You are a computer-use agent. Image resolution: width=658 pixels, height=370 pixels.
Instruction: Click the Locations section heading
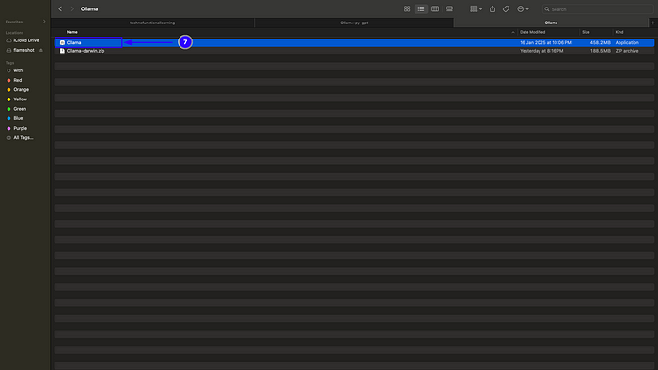(x=14, y=32)
